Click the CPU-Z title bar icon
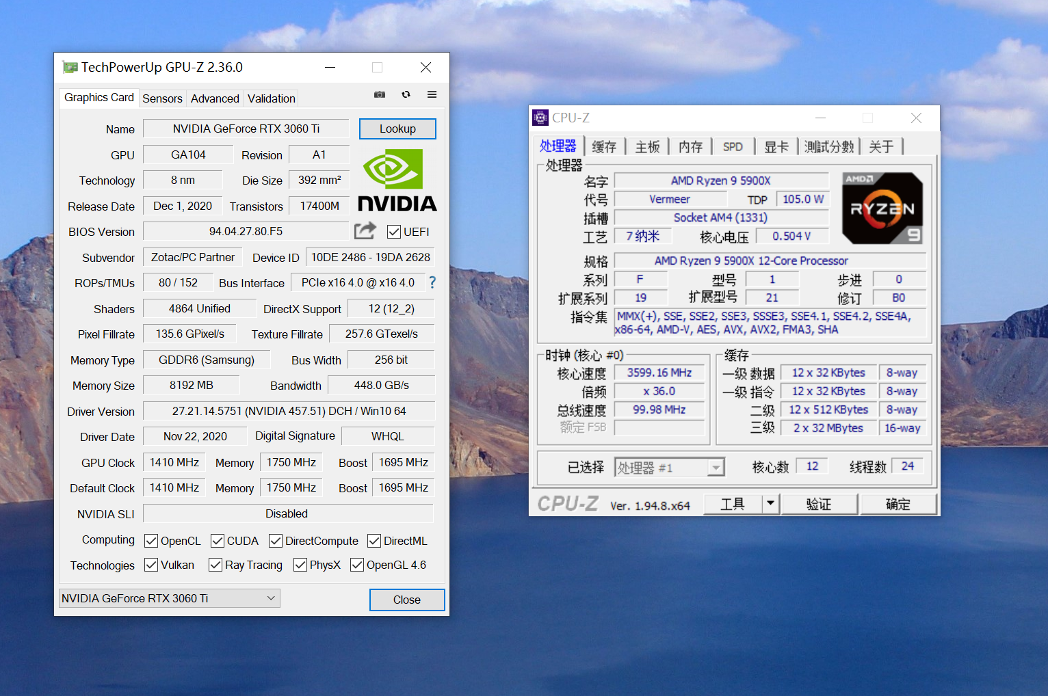Image resolution: width=1048 pixels, height=696 pixels. tap(540, 117)
